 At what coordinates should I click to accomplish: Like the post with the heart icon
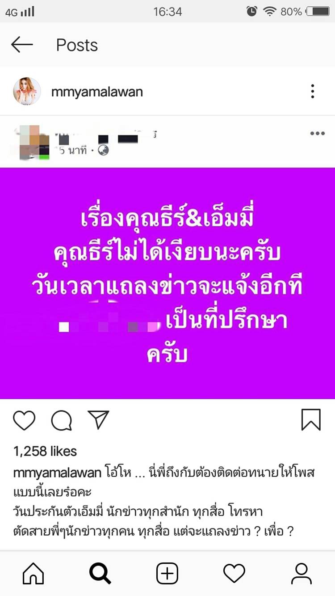[24, 420]
